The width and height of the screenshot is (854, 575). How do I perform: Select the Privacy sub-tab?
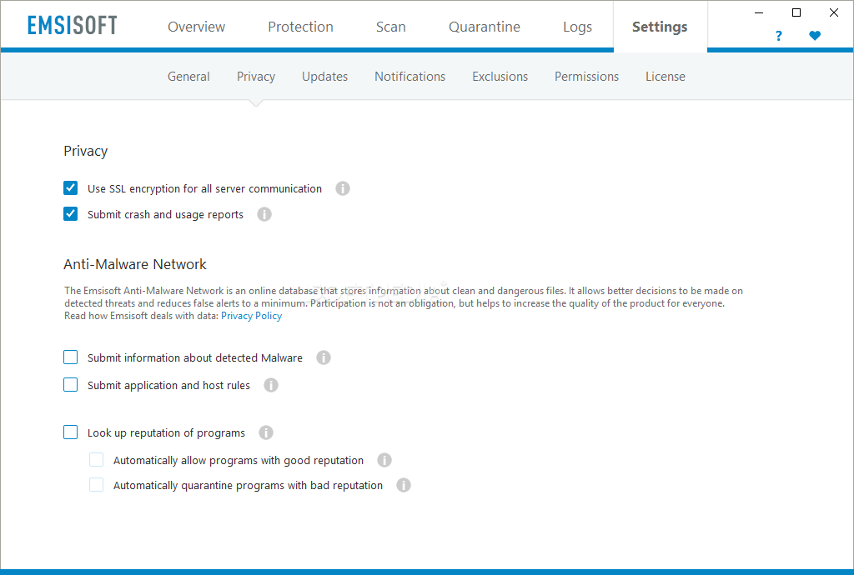click(256, 77)
